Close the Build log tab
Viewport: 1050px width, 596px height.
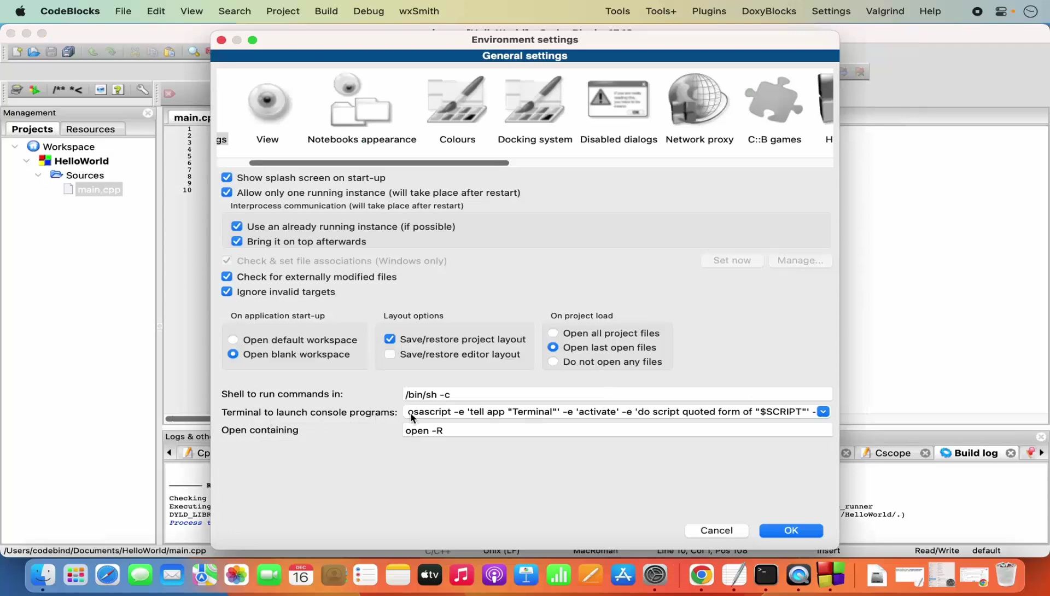1011,453
